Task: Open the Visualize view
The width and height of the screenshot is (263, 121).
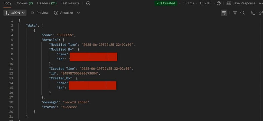Action: 64,13
